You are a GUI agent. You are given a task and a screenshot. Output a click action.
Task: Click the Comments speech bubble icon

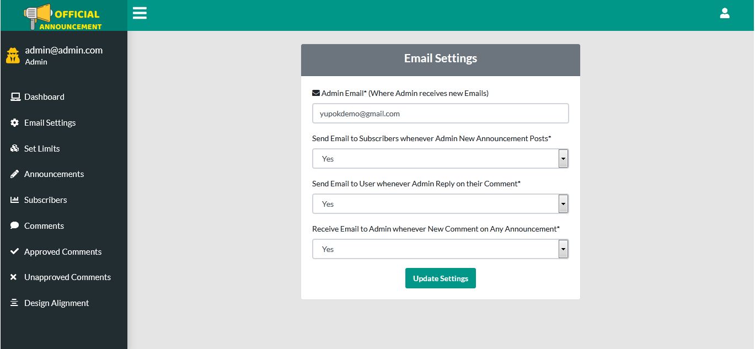click(15, 226)
